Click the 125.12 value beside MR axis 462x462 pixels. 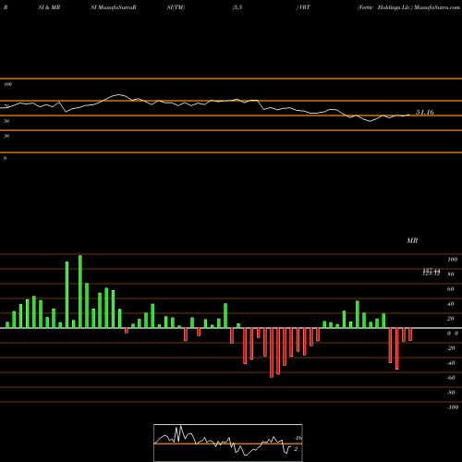pyautogui.click(x=432, y=274)
